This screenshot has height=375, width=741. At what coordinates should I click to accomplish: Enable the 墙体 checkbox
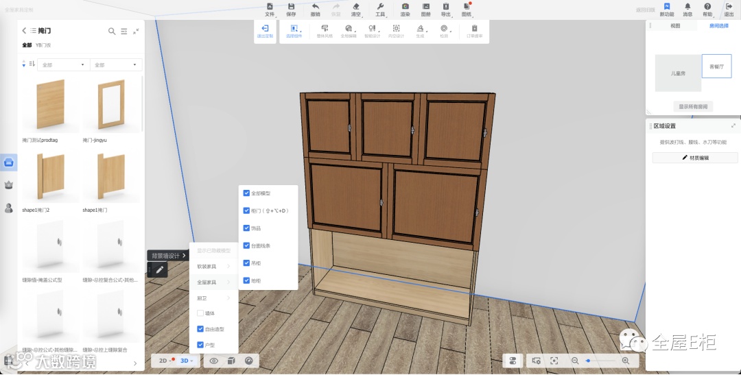click(x=200, y=313)
